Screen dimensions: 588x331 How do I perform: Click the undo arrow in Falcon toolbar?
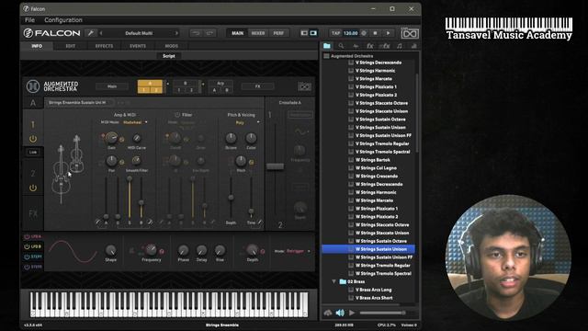(196, 33)
